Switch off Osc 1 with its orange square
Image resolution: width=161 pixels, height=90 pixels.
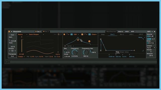pos(36,31)
